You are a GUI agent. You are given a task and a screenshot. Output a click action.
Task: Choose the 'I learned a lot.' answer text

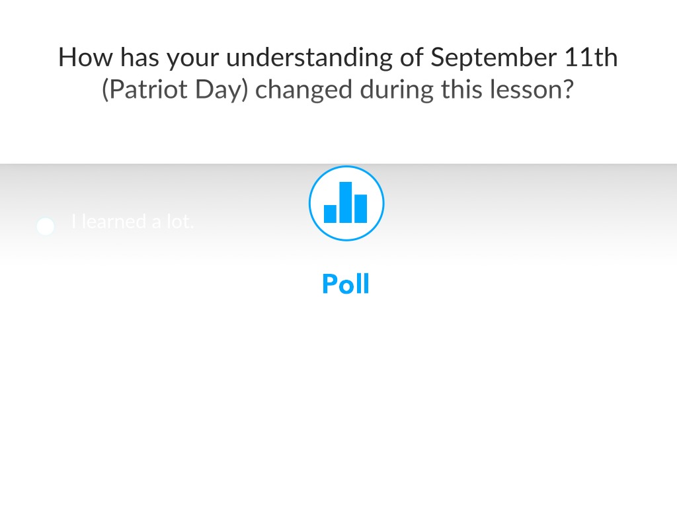132,222
